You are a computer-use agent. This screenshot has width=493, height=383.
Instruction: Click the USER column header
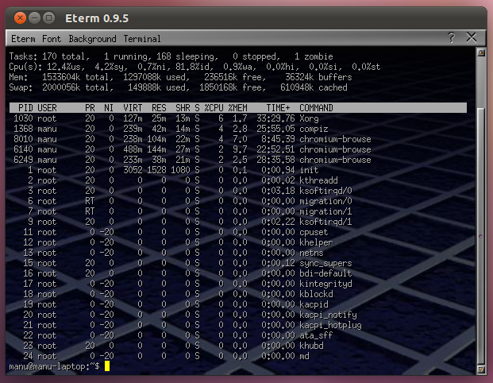coord(47,108)
